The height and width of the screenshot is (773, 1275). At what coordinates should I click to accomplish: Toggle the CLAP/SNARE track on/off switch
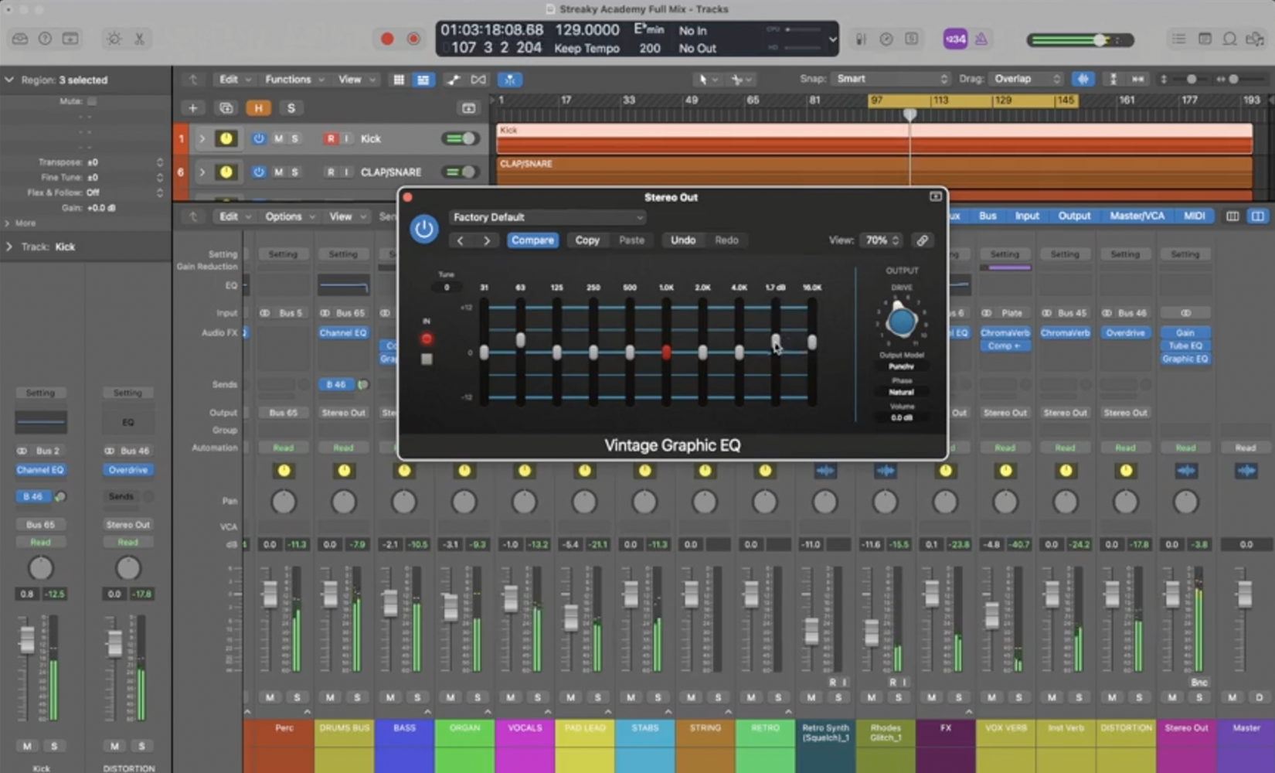click(461, 172)
